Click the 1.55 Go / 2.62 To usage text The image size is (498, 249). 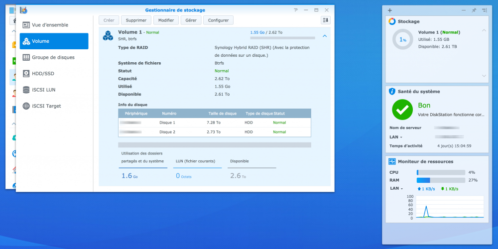click(x=266, y=32)
